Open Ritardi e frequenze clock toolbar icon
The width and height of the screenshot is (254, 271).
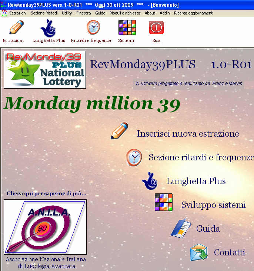point(93,27)
